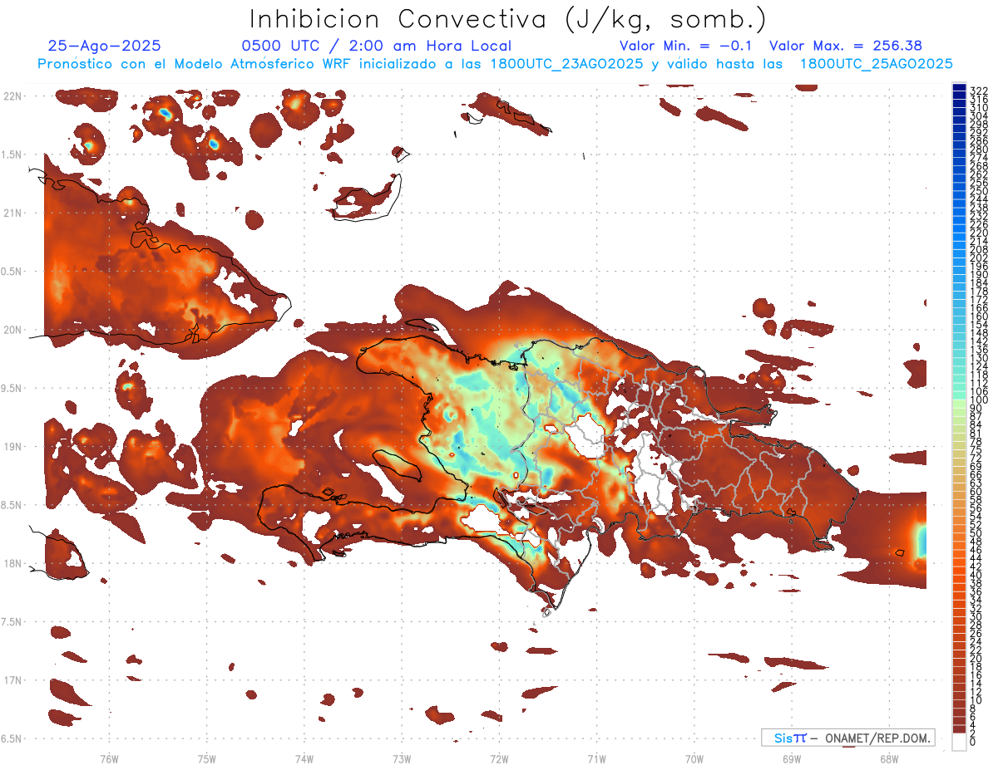The width and height of the screenshot is (998, 770).
Task: Click the colorbar value '202'
Action: click(x=979, y=257)
